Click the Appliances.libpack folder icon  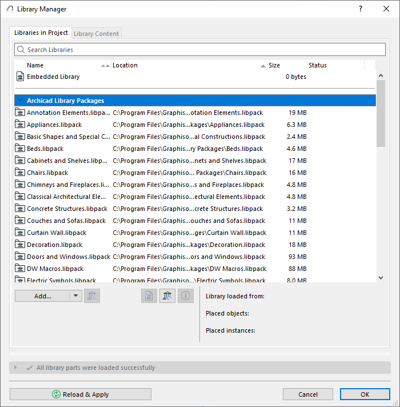tap(20, 125)
